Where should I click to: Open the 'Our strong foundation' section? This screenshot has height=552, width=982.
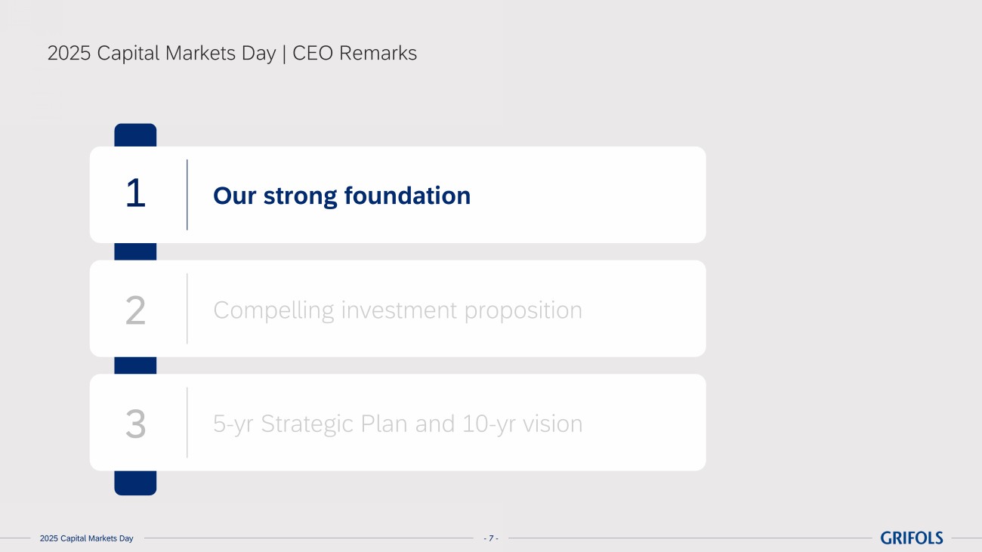pos(341,196)
